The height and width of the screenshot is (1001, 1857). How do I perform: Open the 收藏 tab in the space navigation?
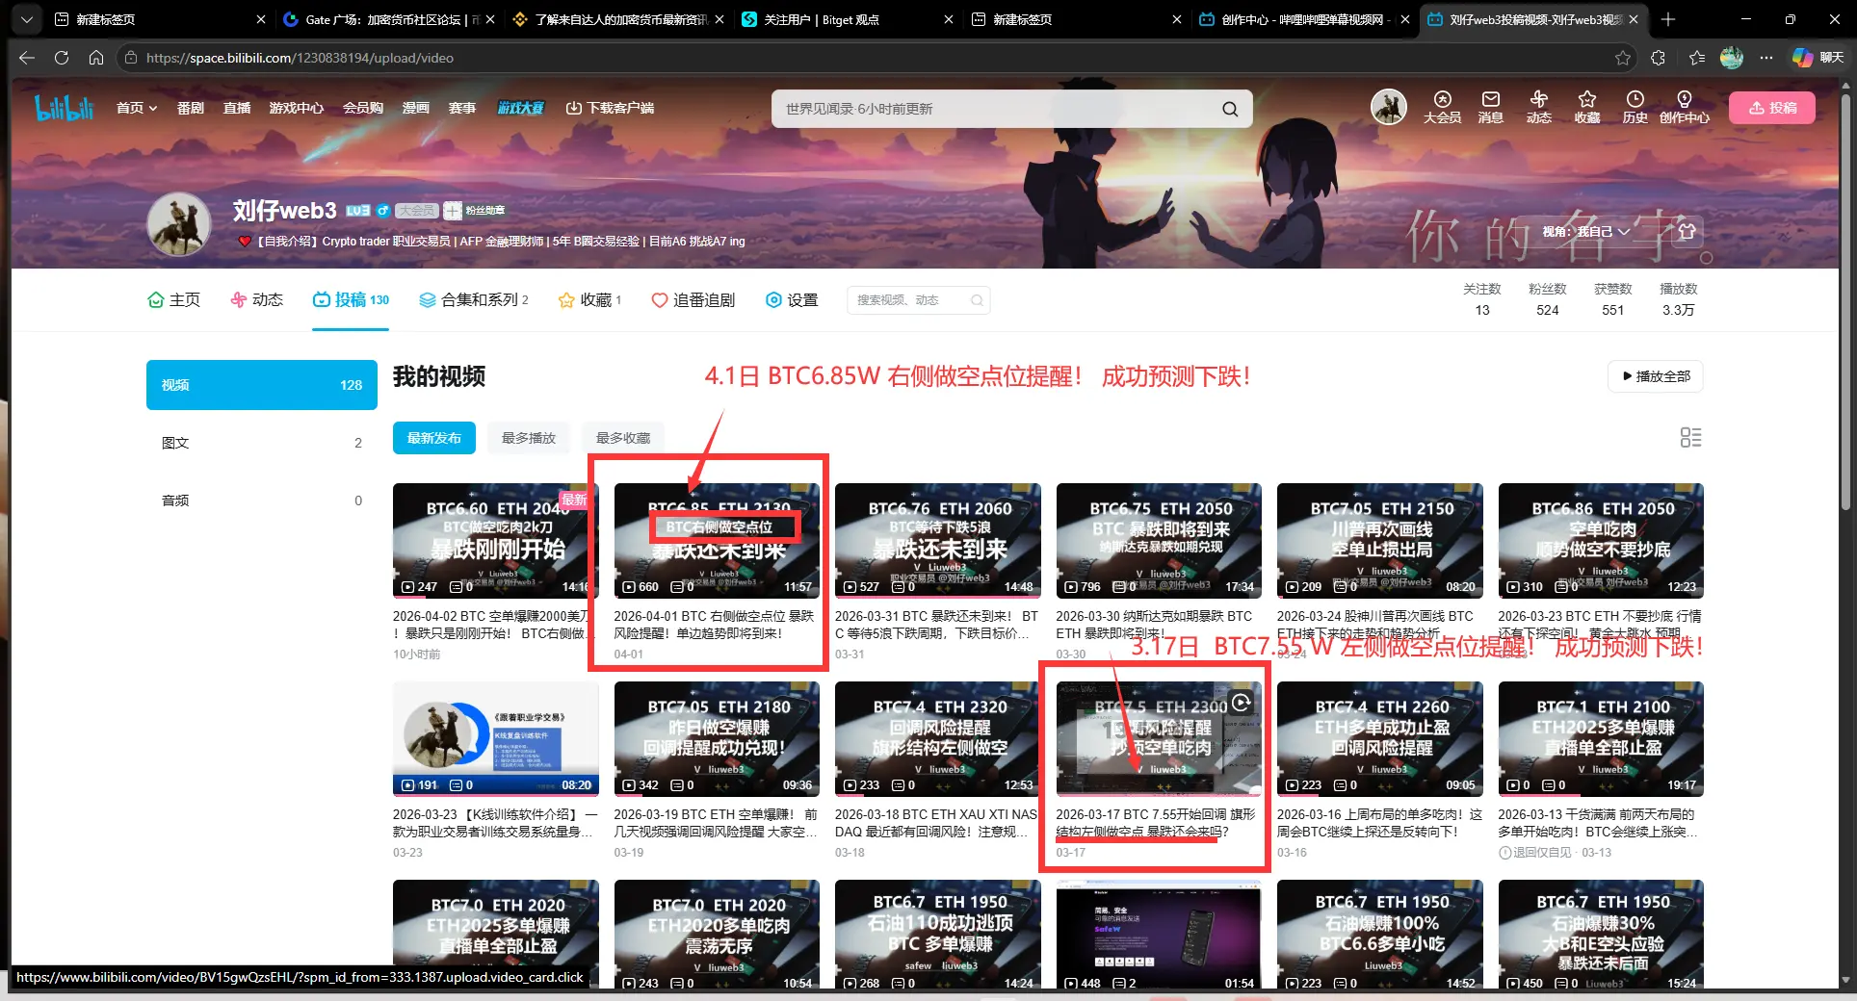click(x=589, y=300)
